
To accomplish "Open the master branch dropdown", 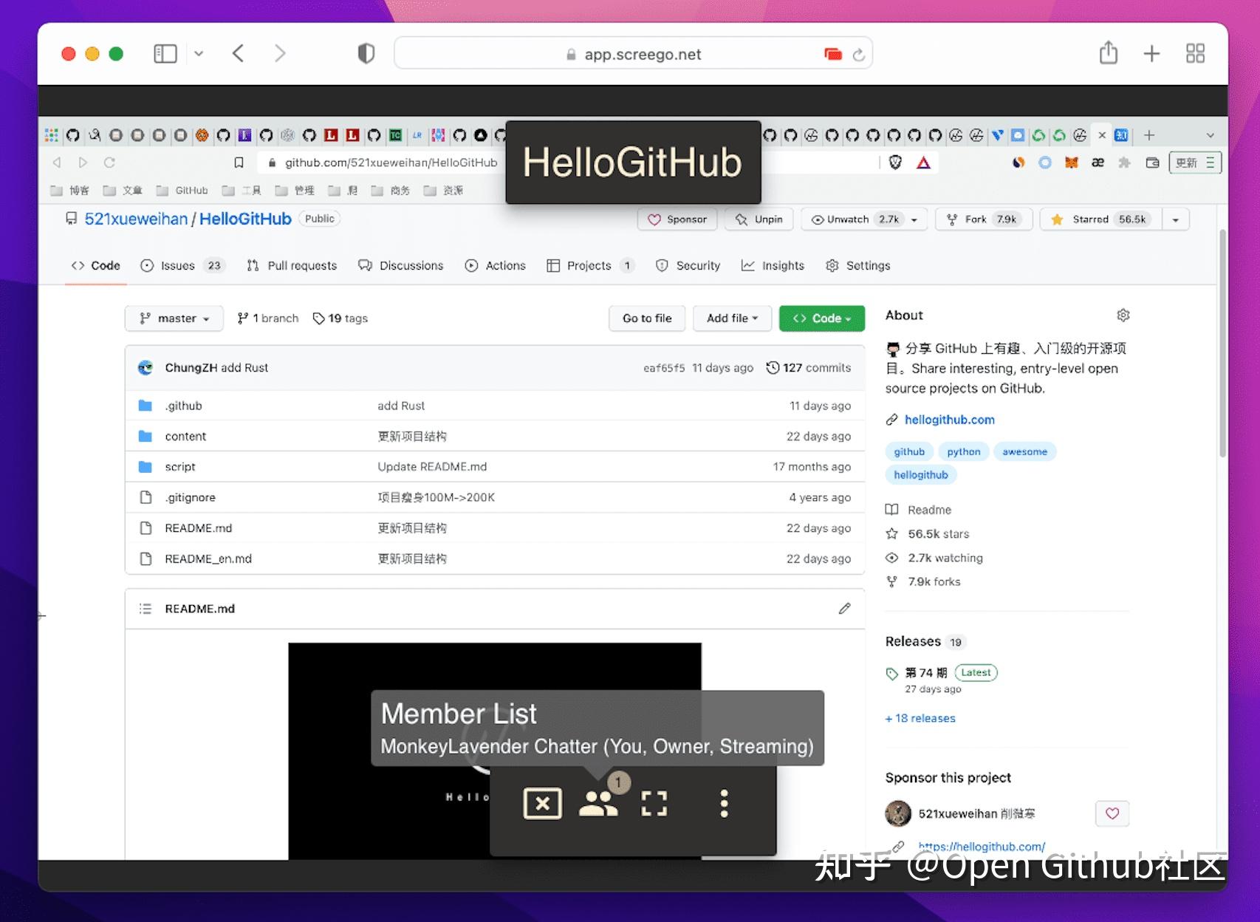I will point(174,318).
